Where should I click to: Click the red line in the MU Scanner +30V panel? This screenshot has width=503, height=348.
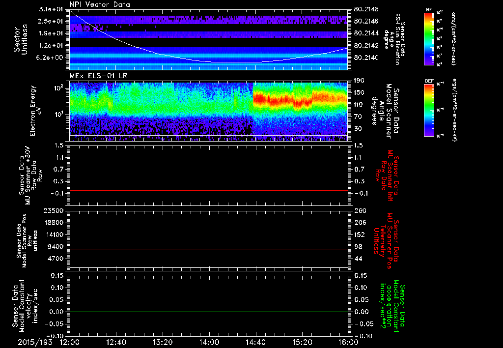208,190
